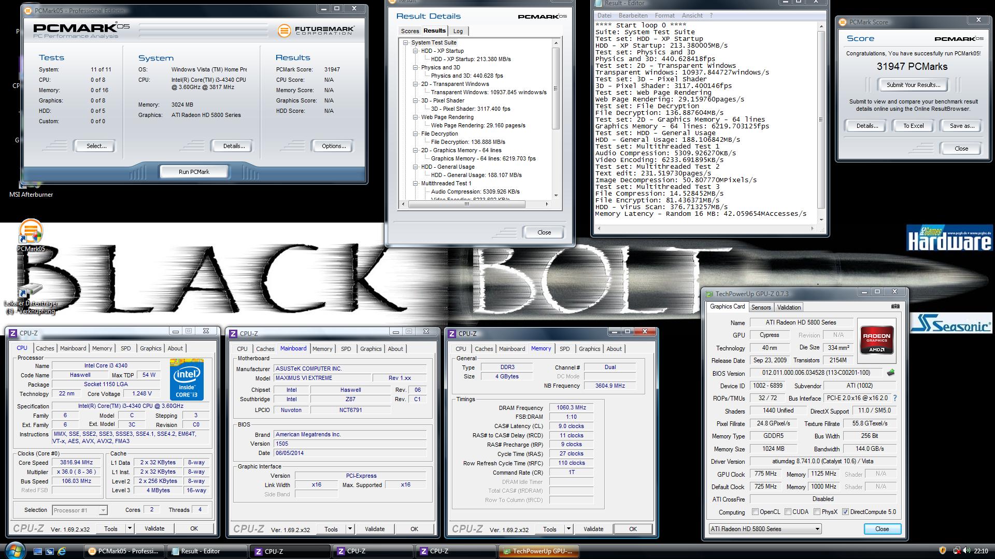Click the security shield tray icon

(x=943, y=551)
